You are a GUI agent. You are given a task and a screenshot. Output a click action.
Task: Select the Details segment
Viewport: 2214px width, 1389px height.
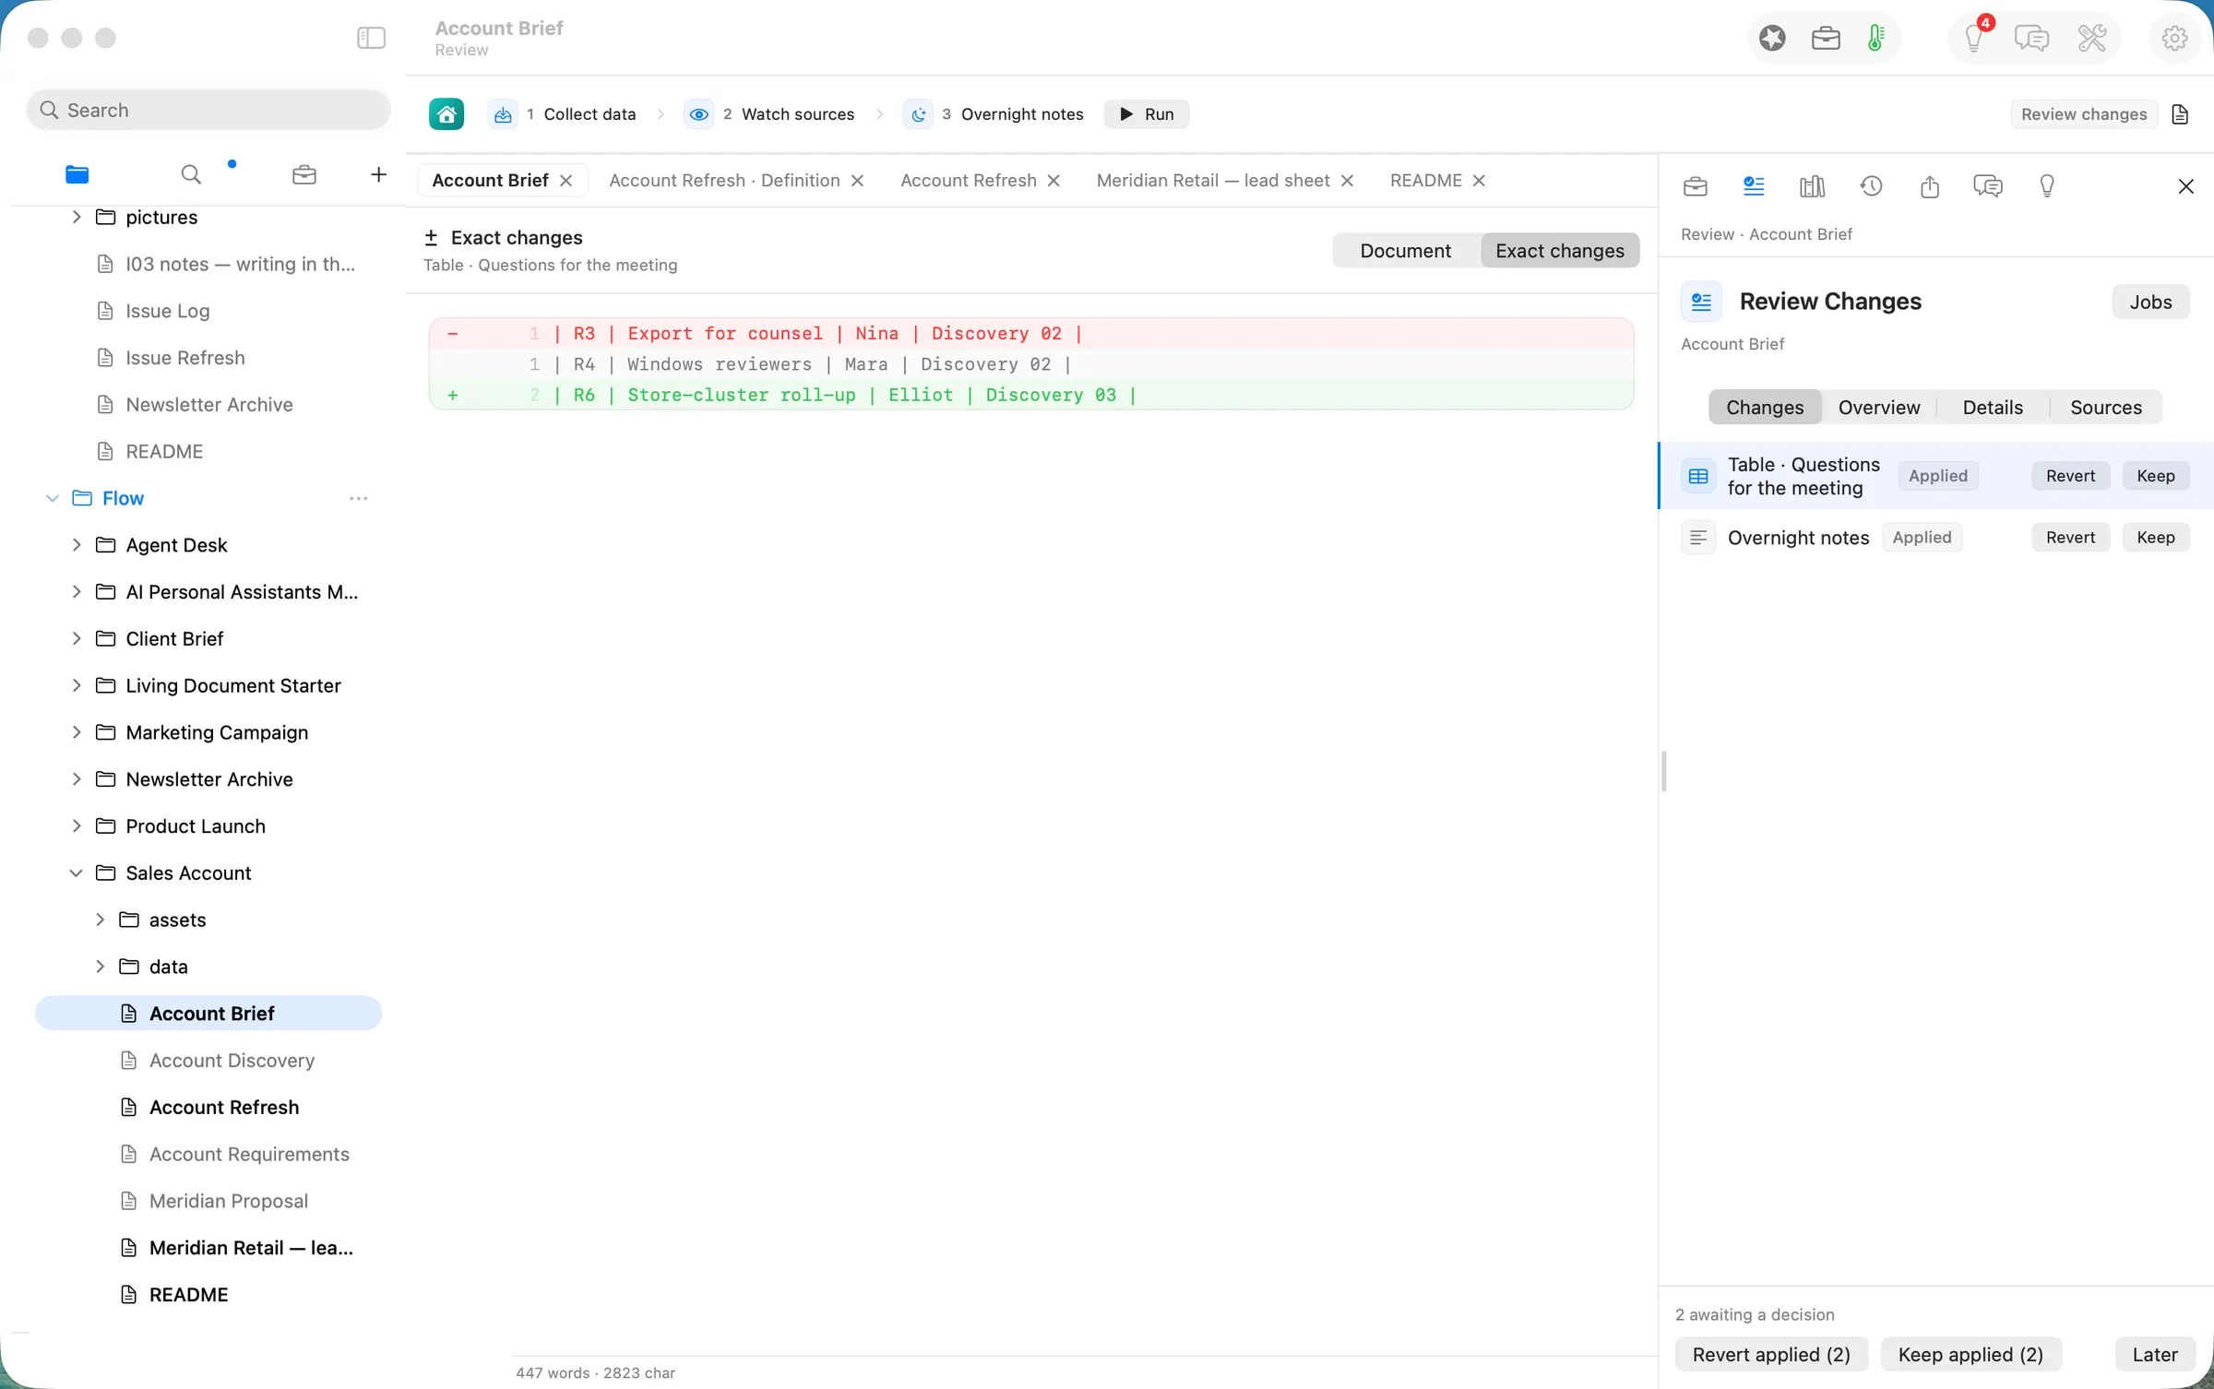click(x=1992, y=408)
